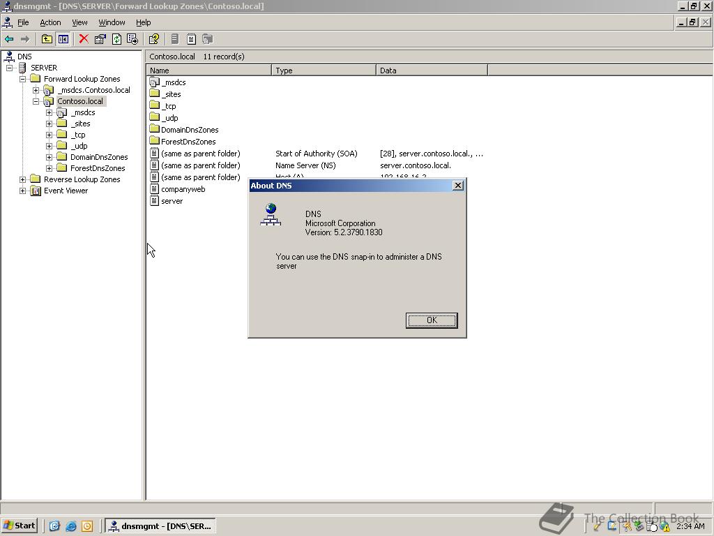This screenshot has width=714, height=536.
Task: Click the Start button
Action: pyautogui.click(x=19, y=526)
